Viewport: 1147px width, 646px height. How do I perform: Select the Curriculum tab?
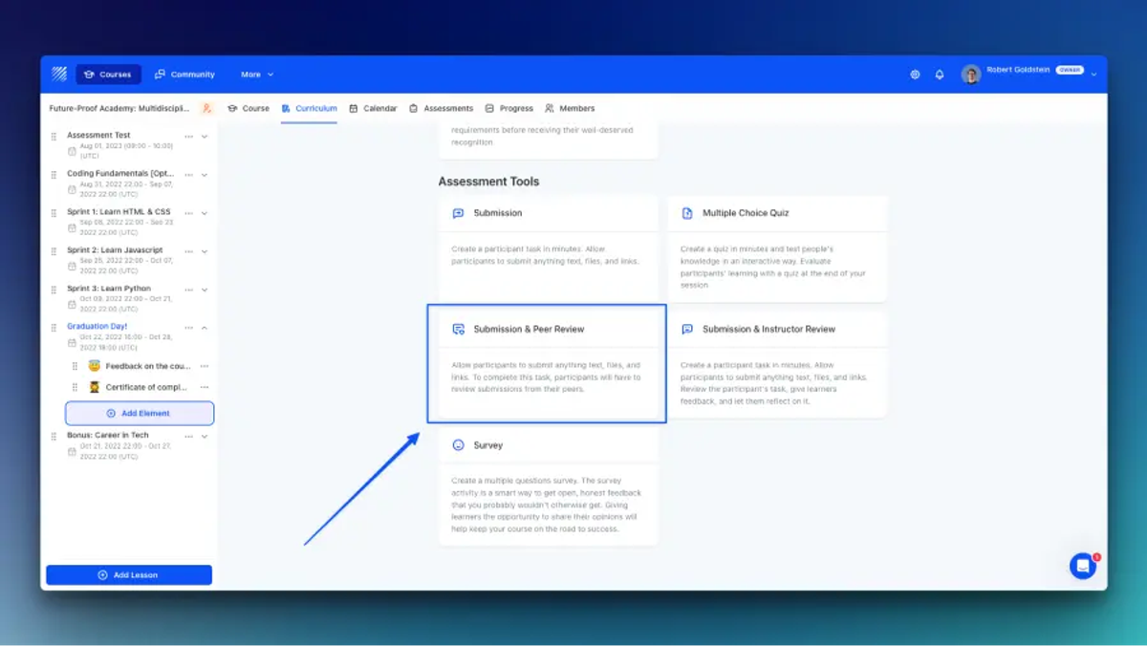[x=310, y=109]
